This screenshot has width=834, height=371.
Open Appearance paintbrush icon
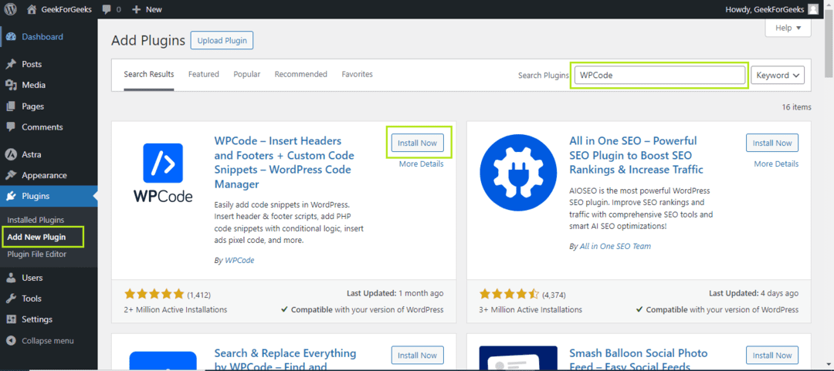click(11, 175)
